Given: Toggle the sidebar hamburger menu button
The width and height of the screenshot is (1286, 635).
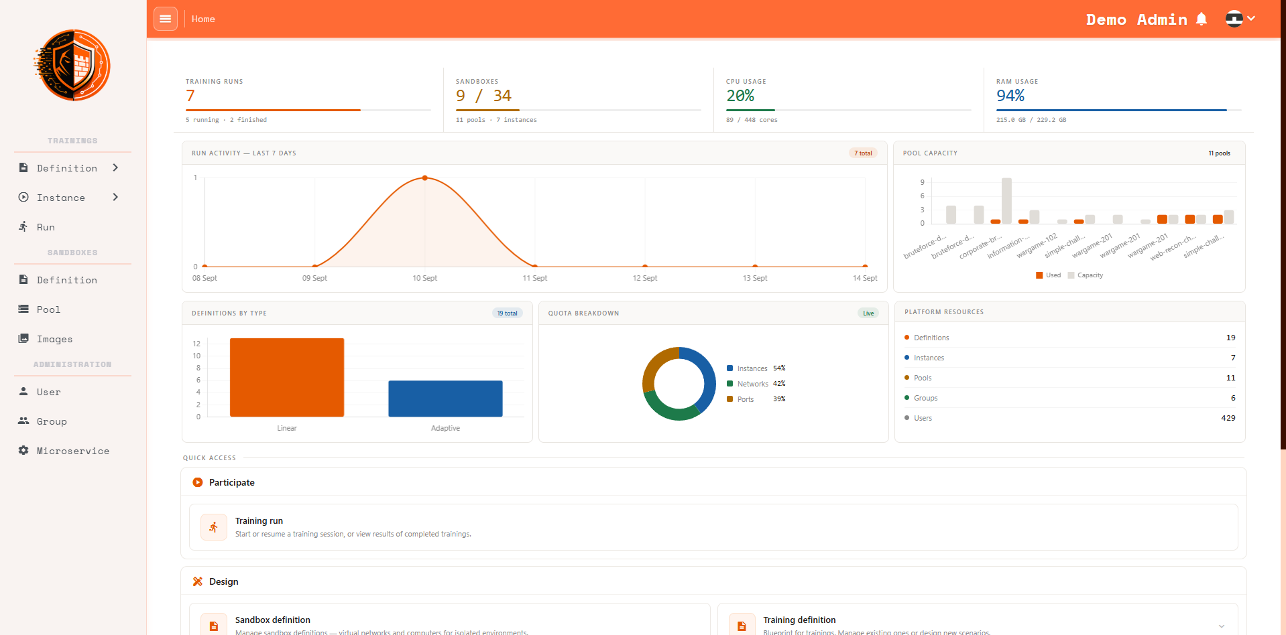Looking at the screenshot, I should point(166,19).
